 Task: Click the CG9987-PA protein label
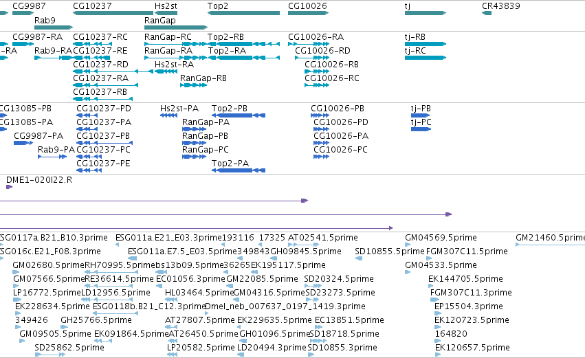tap(38, 136)
